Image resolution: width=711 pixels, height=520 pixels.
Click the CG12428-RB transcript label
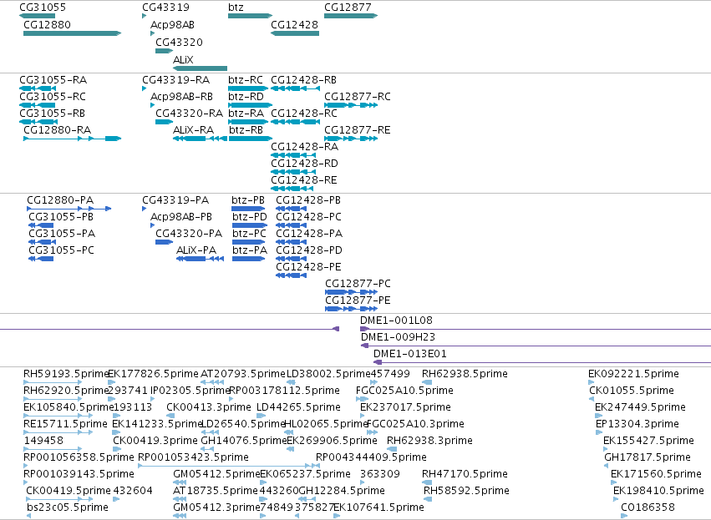304,80
